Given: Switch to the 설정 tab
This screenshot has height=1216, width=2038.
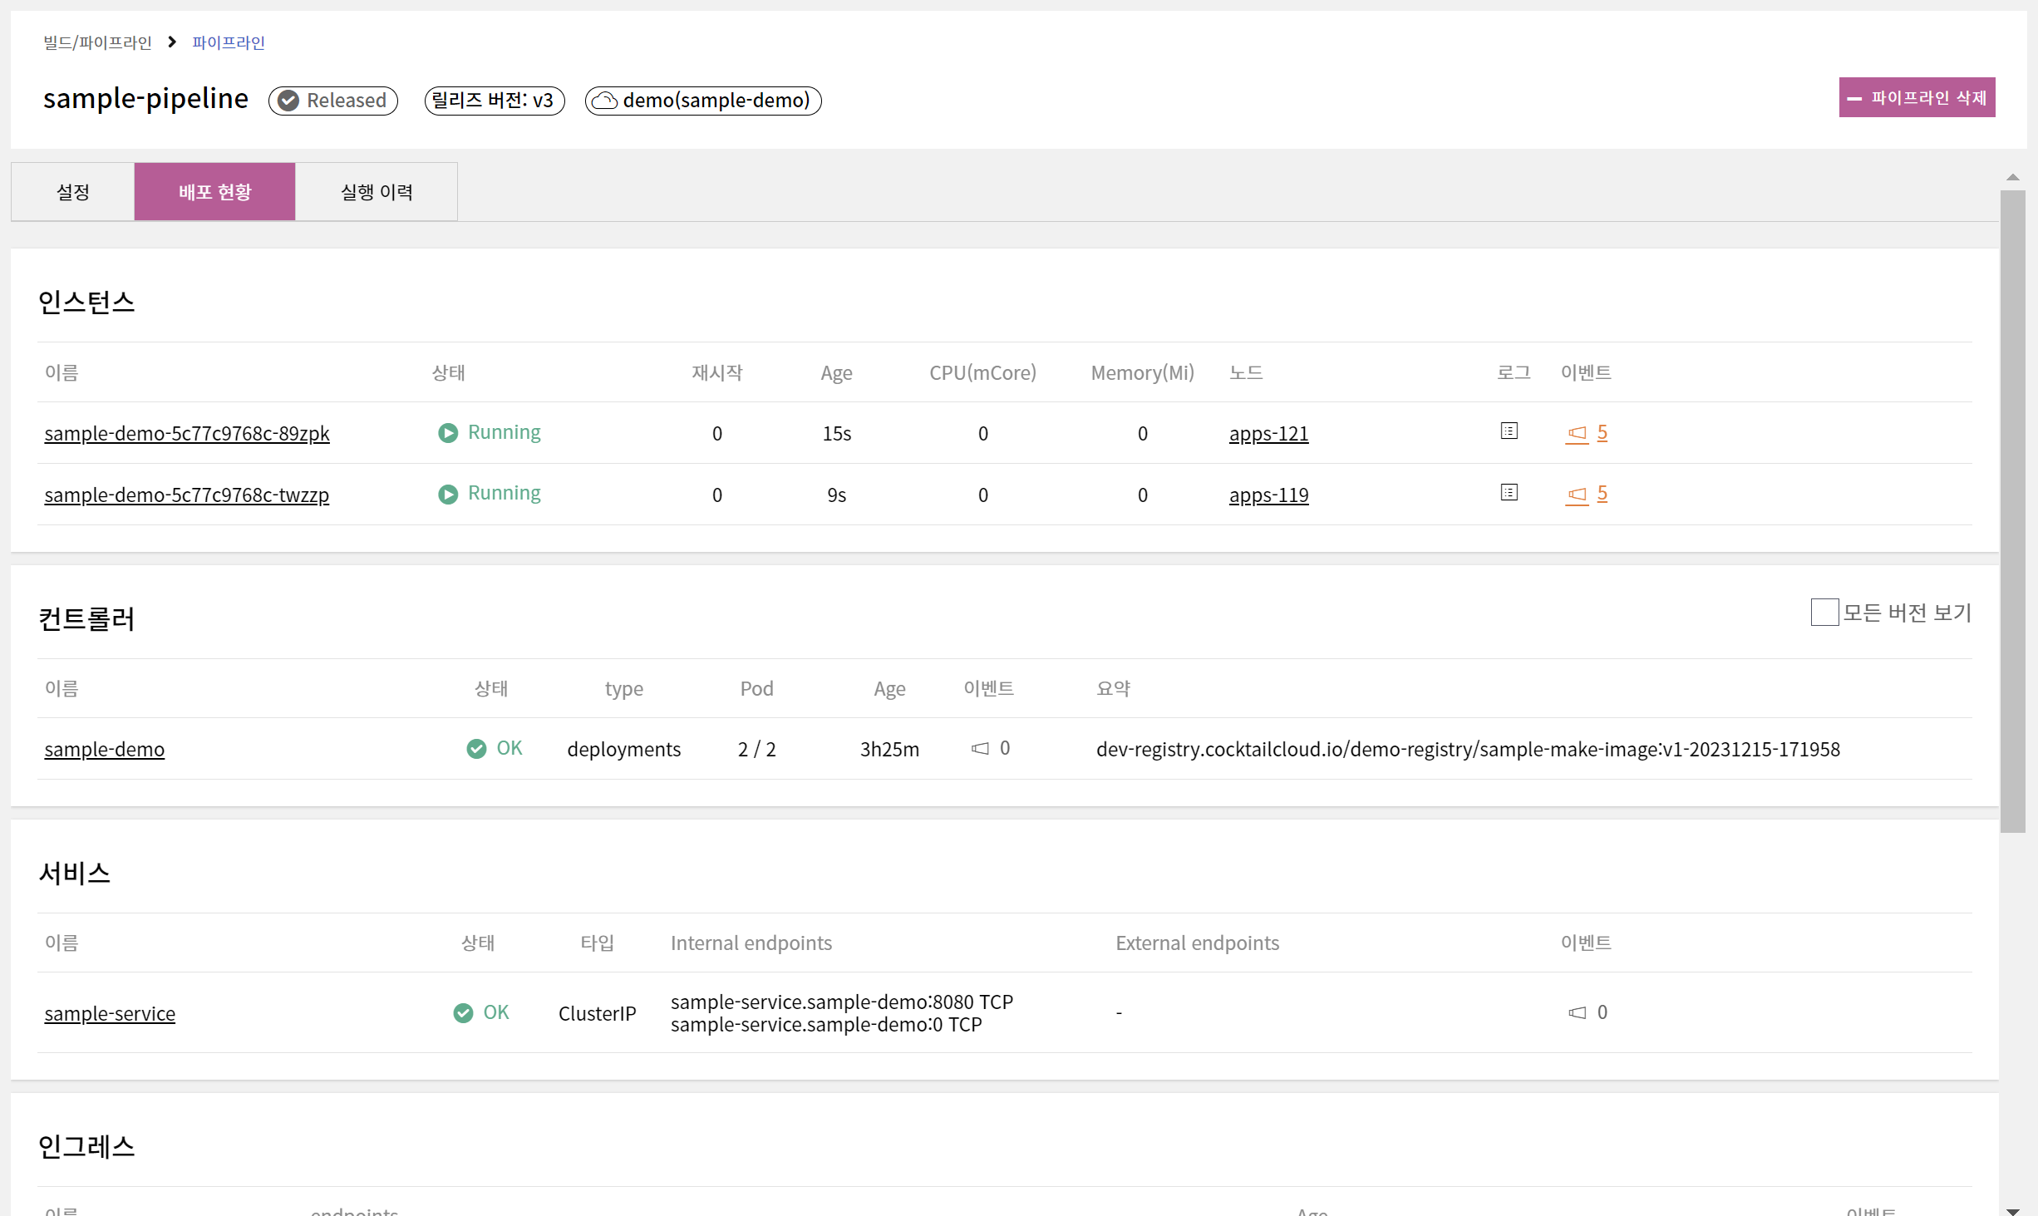Looking at the screenshot, I should point(73,192).
